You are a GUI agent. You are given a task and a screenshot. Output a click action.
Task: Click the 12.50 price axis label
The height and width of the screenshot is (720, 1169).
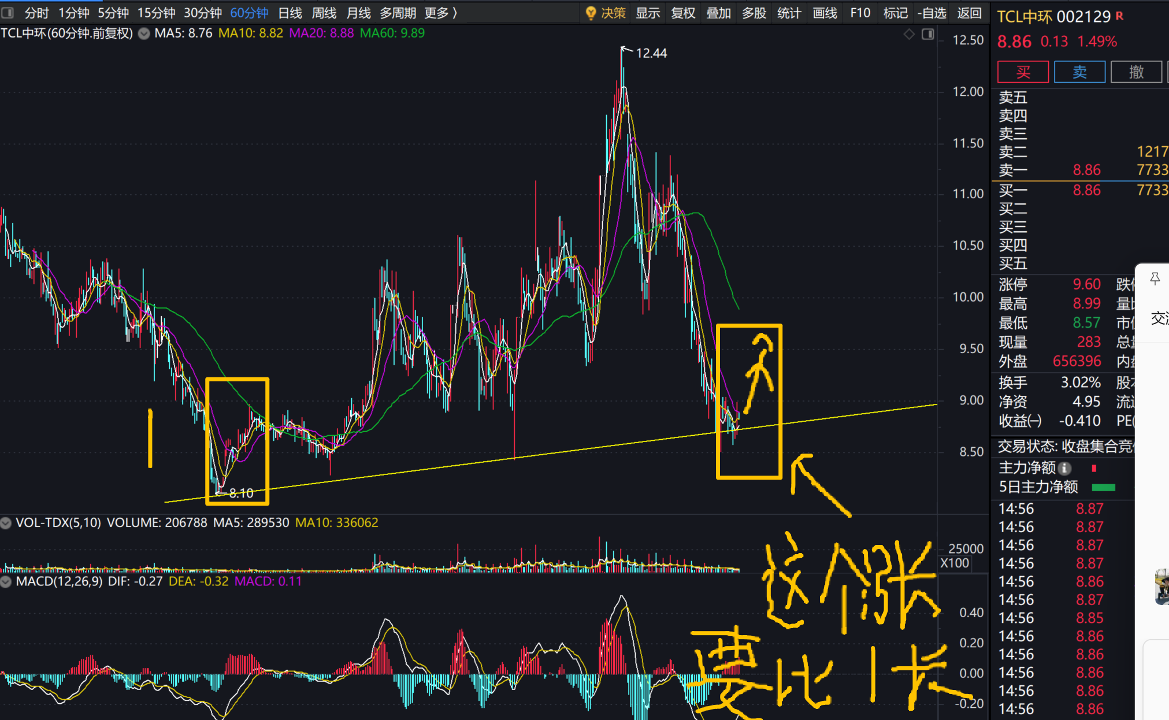(x=968, y=40)
